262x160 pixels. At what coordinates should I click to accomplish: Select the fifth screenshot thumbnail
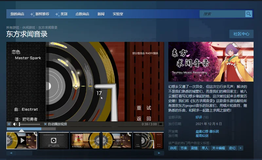click(148, 140)
